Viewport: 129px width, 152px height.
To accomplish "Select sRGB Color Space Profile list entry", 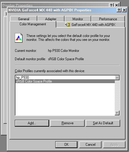I will [65, 81].
